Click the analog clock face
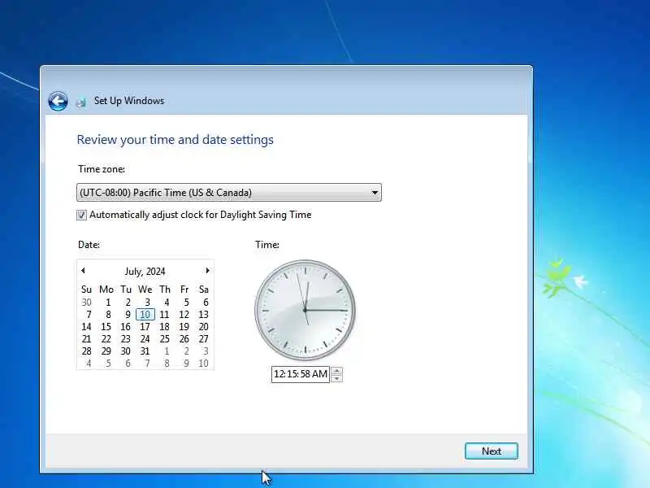The width and height of the screenshot is (650, 488). tap(305, 310)
